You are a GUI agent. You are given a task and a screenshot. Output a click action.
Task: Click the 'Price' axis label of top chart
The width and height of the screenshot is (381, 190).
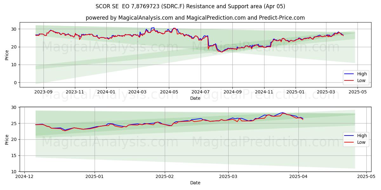point(7,55)
